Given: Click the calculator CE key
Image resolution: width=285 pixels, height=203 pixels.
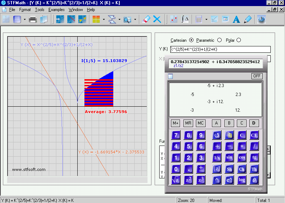Looking at the screenshot, I should coord(254,135).
